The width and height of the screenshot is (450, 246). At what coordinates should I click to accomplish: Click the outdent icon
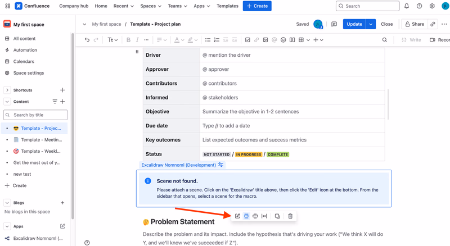tap(226, 40)
